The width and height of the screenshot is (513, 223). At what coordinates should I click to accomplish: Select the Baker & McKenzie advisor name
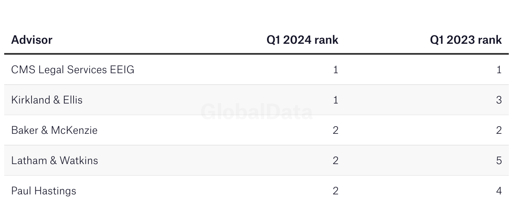click(x=54, y=130)
